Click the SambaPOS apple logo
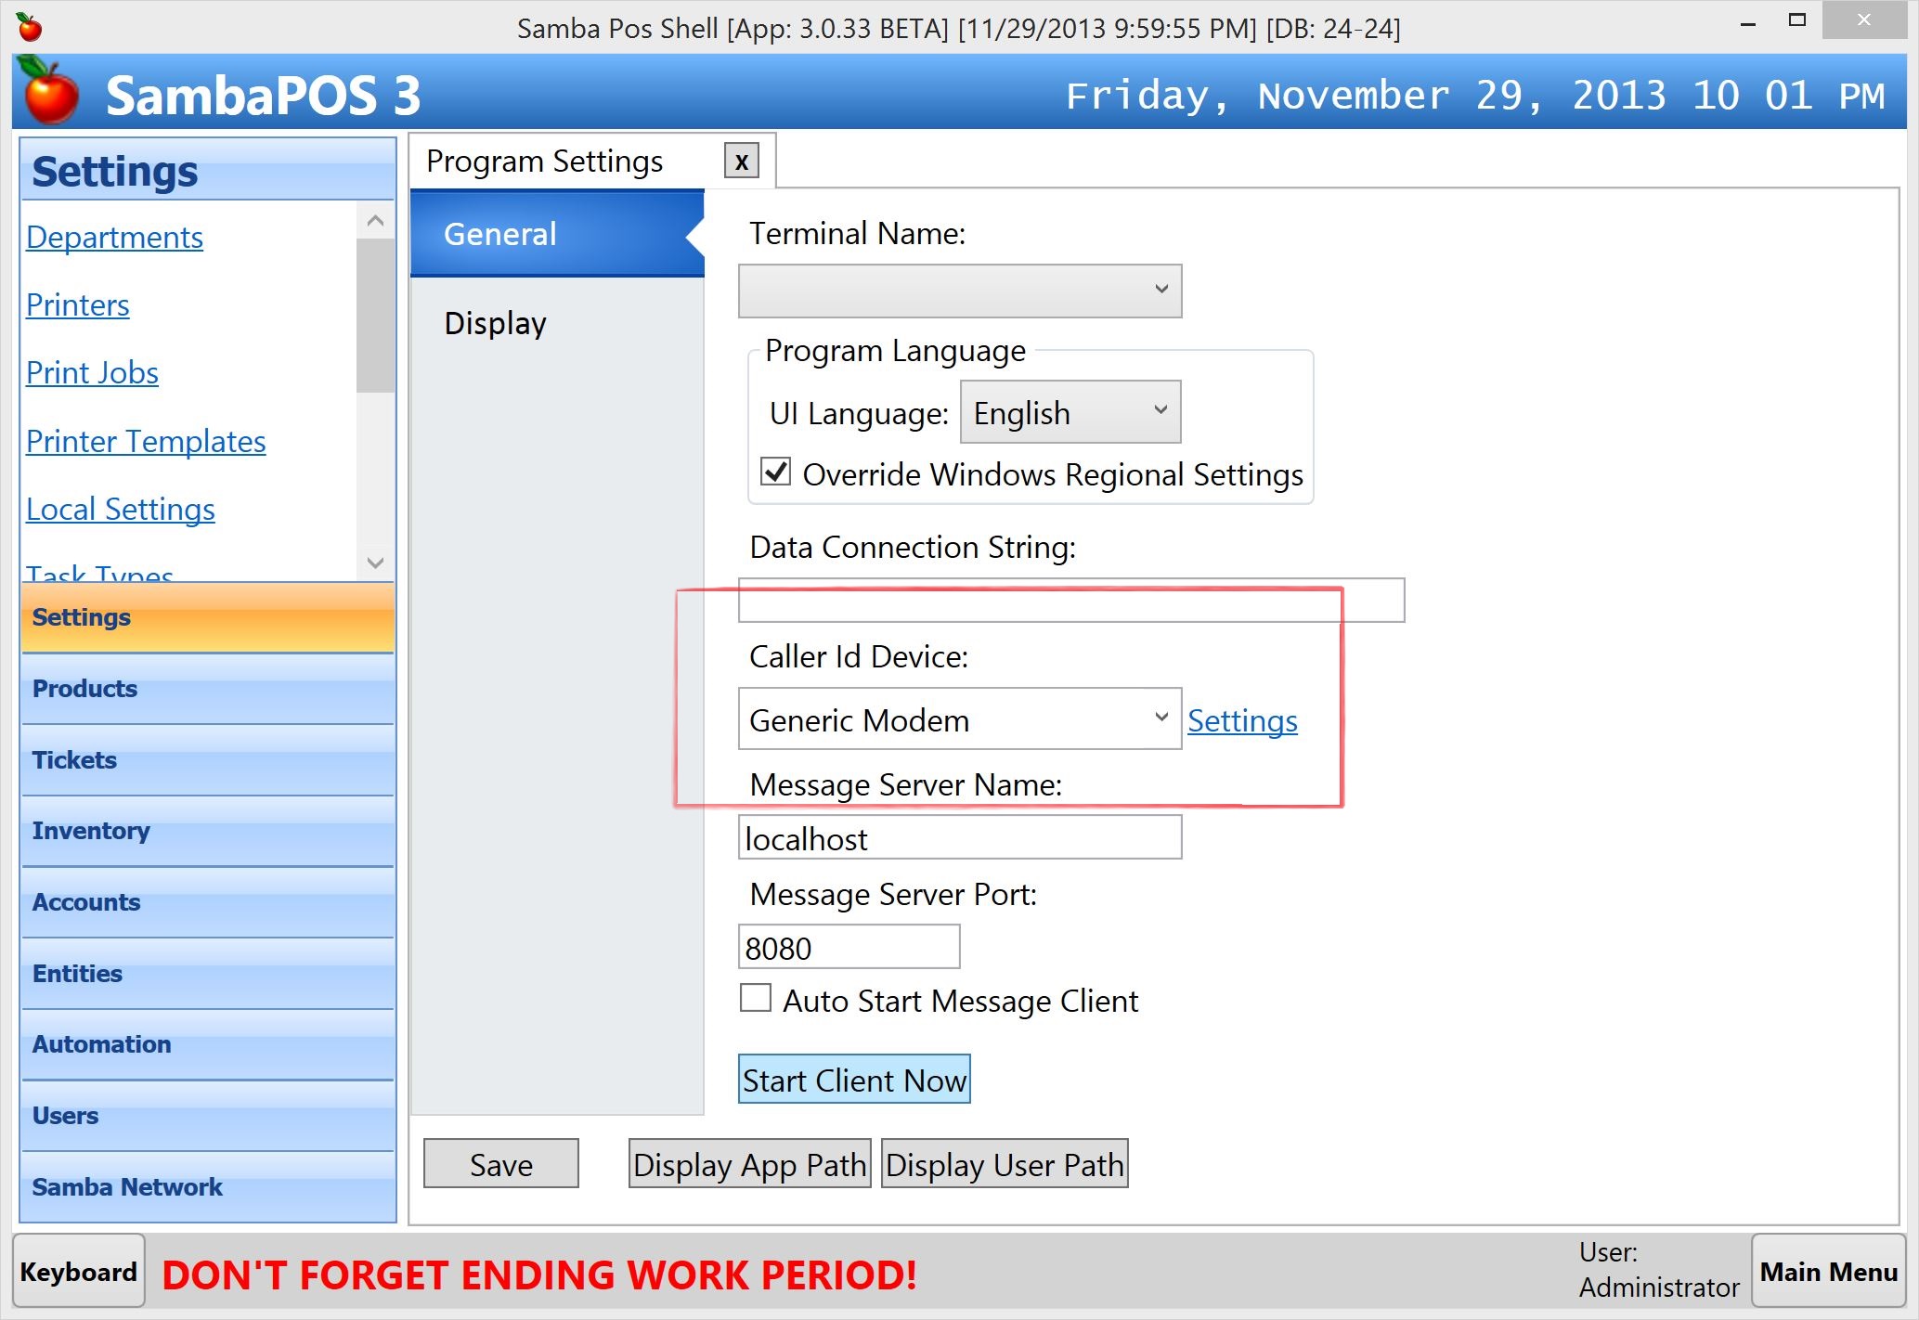Screen dimensions: 1919x1320 pyautogui.click(x=50, y=93)
